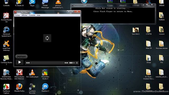Open the Corbeille recycle bin icon

pyautogui.click(x=6, y=3)
